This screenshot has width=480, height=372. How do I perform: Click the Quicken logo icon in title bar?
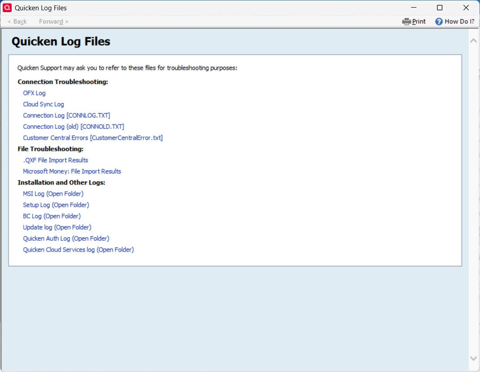7,8
